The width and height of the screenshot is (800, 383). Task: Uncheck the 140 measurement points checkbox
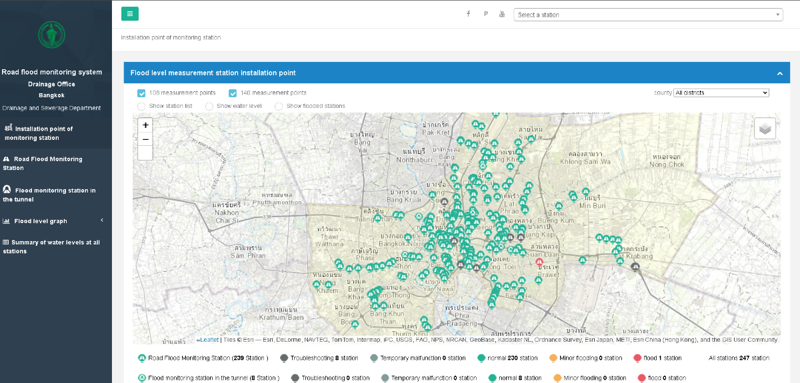[233, 93]
